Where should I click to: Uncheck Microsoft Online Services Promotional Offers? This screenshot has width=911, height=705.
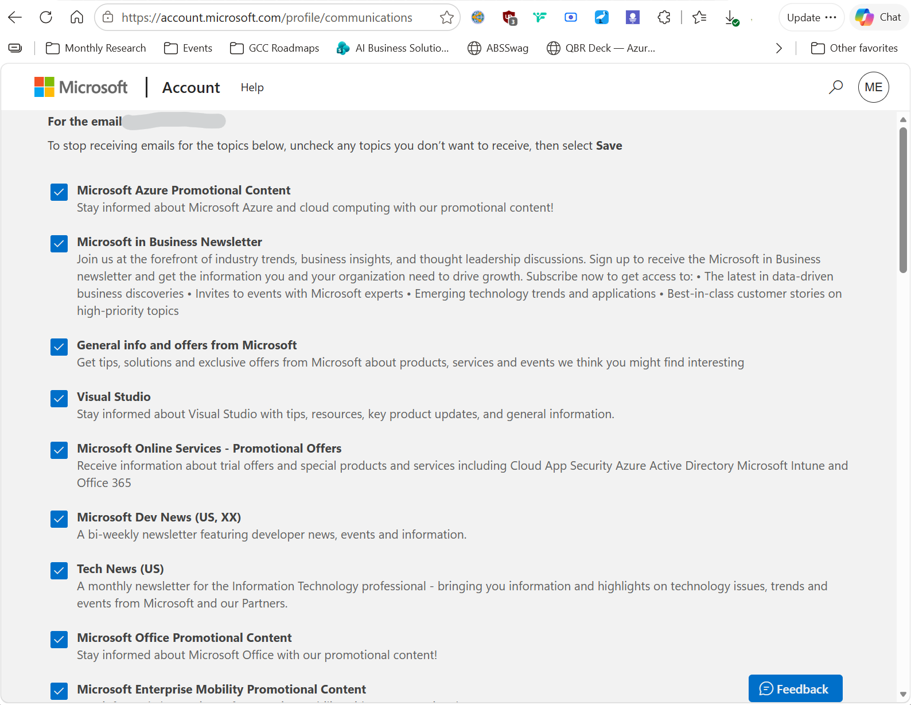59,450
